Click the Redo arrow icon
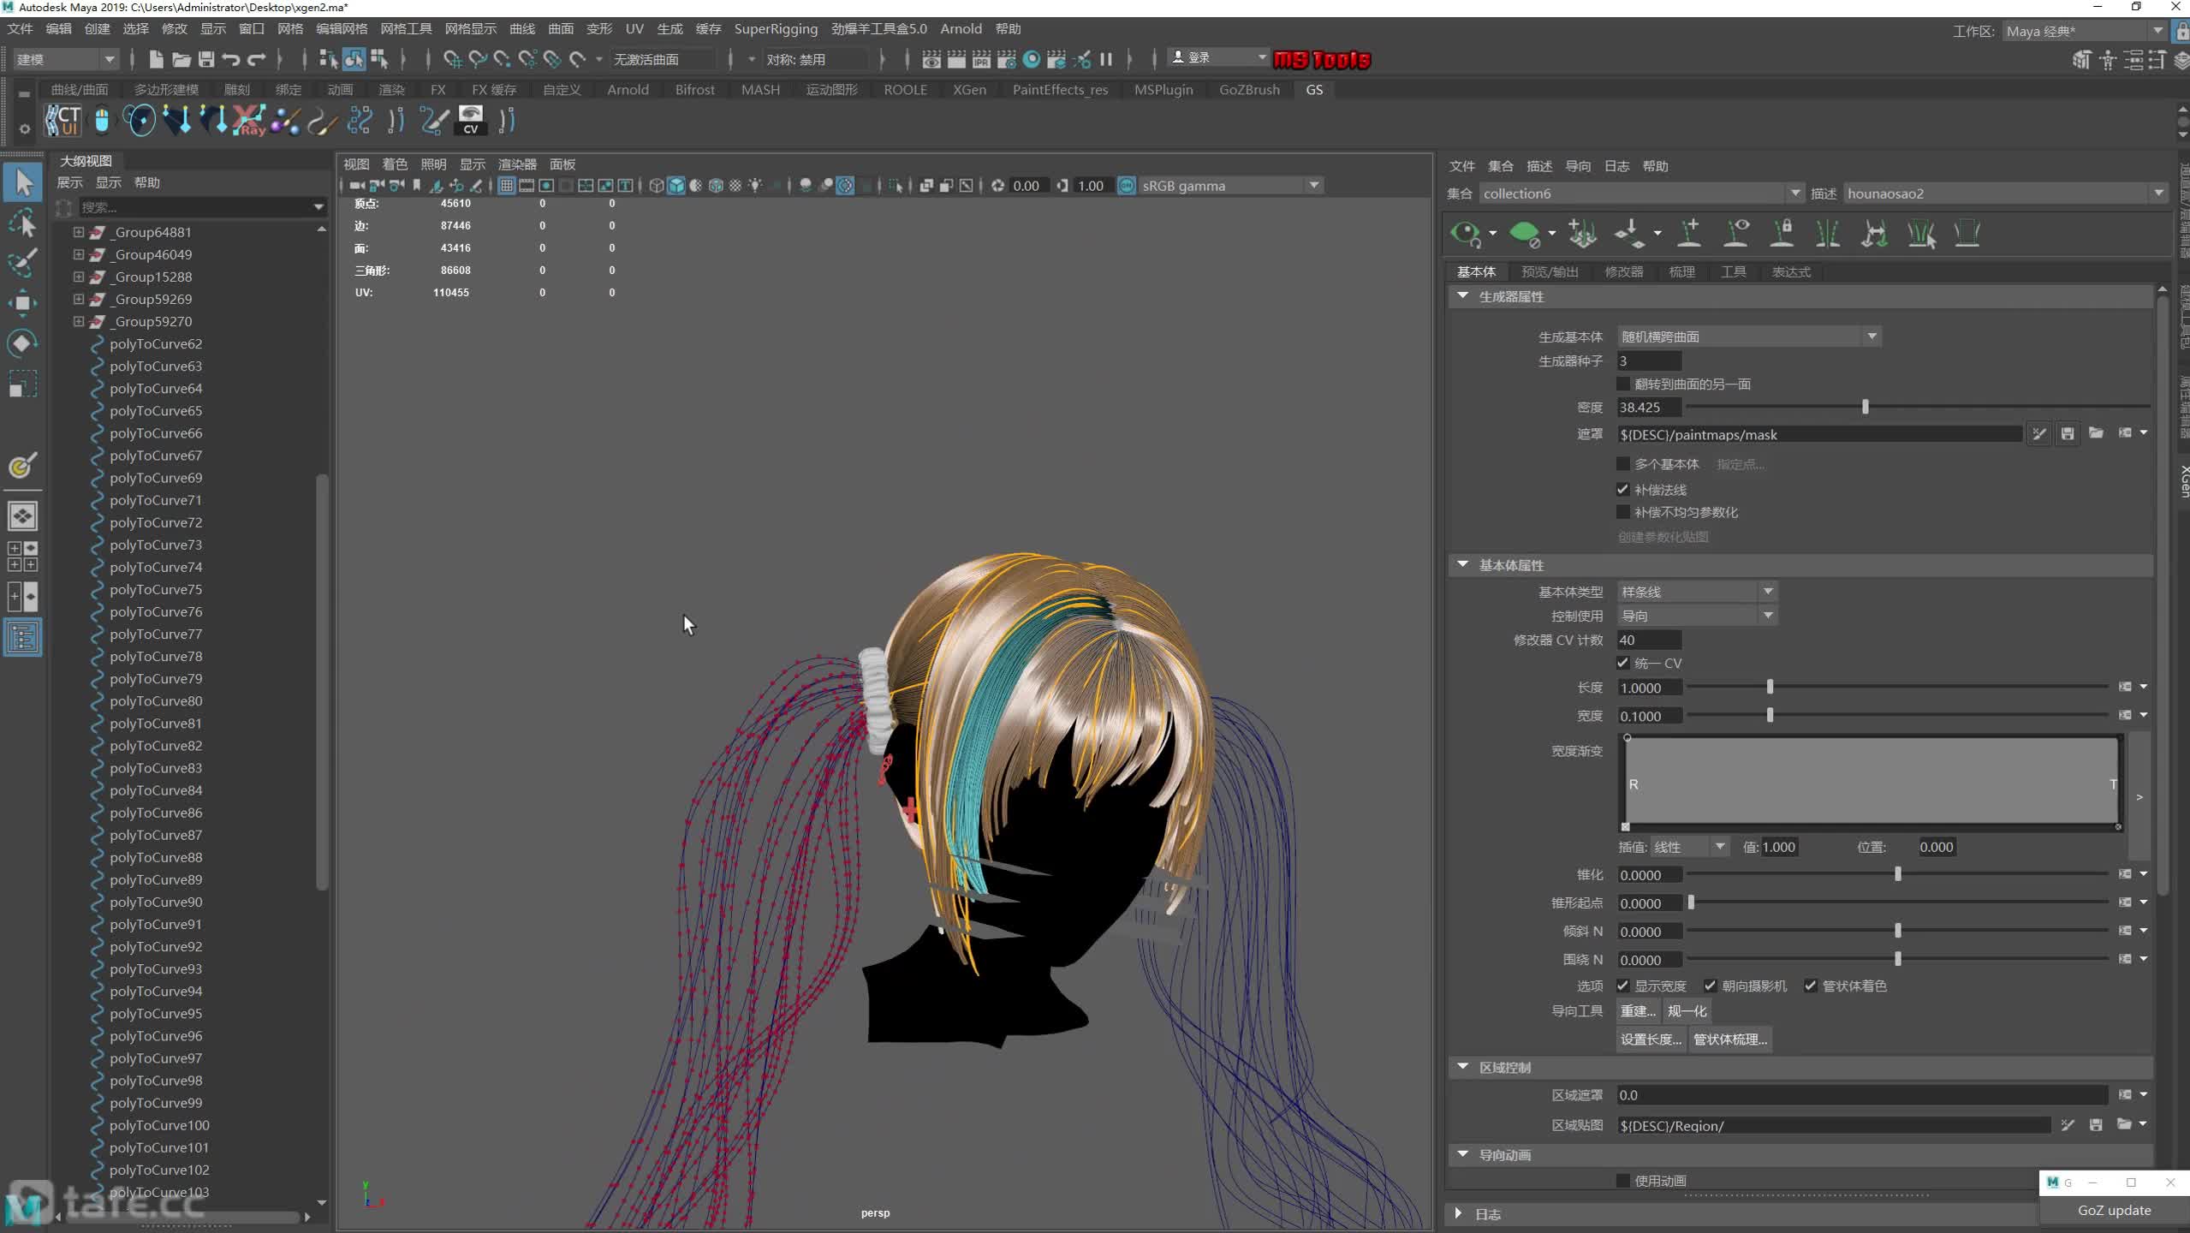 (257, 59)
